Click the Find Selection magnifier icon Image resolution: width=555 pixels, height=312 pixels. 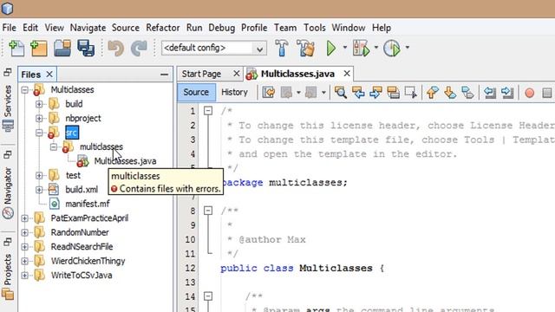(341, 93)
